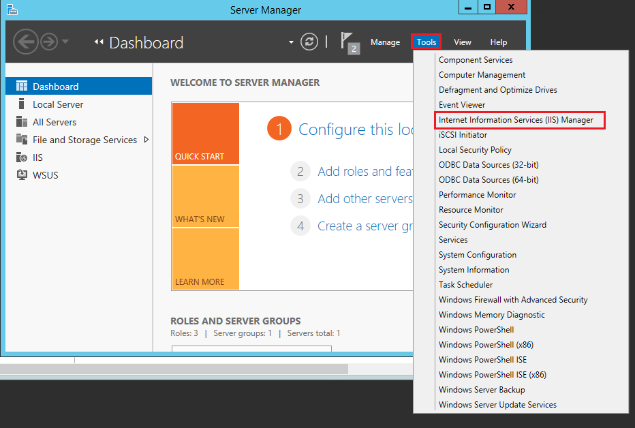Click the refresh dashboard icon
The image size is (635, 428).
(309, 42)
